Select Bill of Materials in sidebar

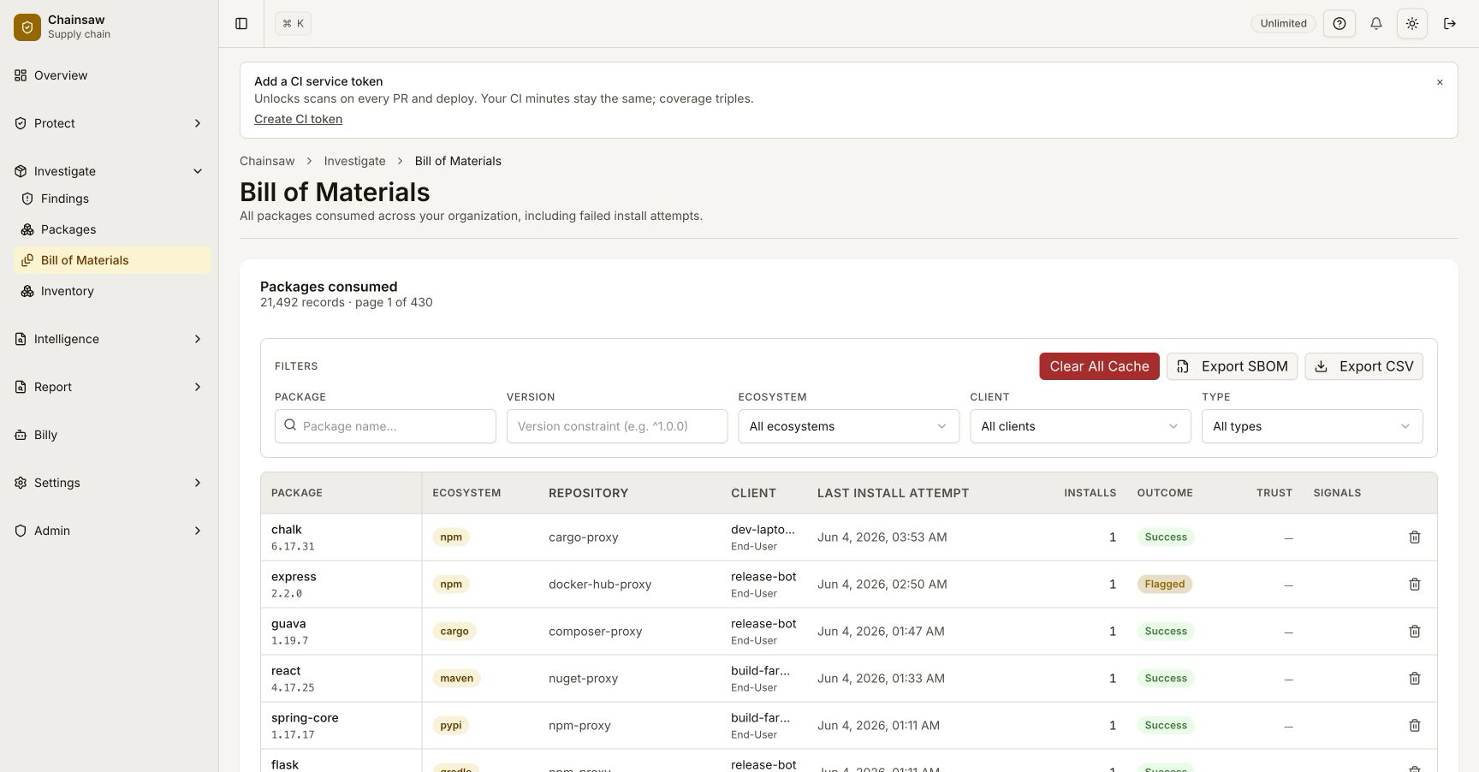(112, 260)
